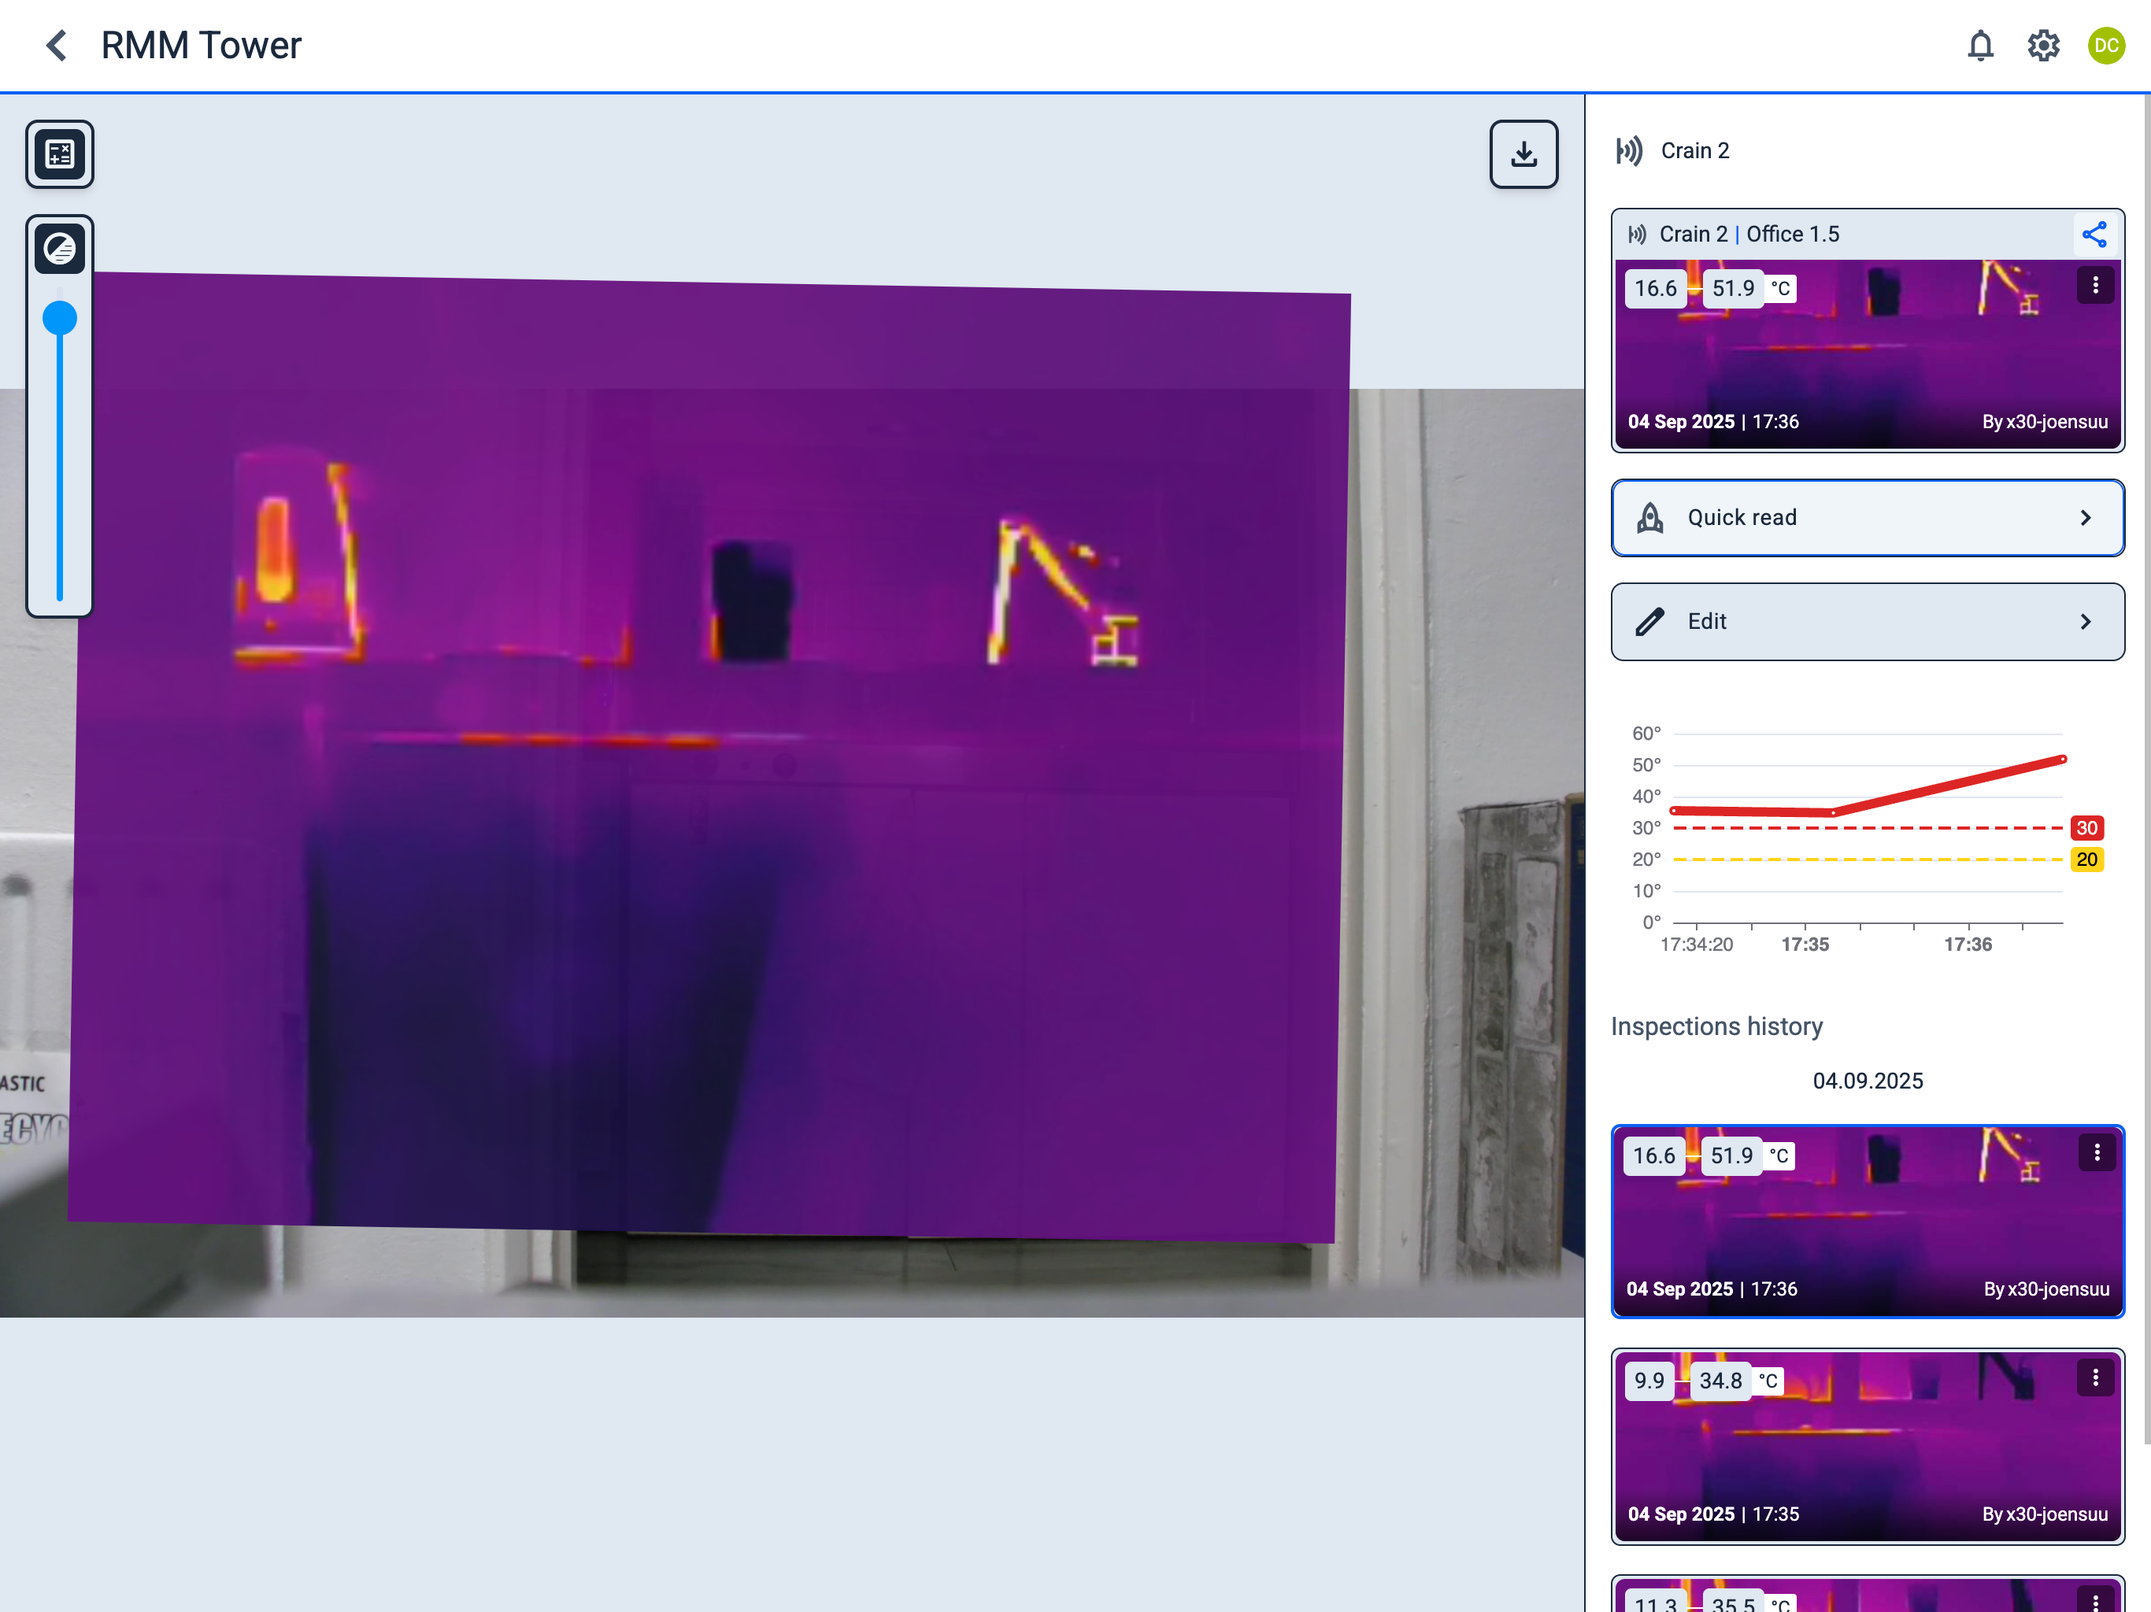Click the 9.9 min temperature badge
Image resolution: width=2151 pixels, height=1612 pixels.
coord(1648,1381)
